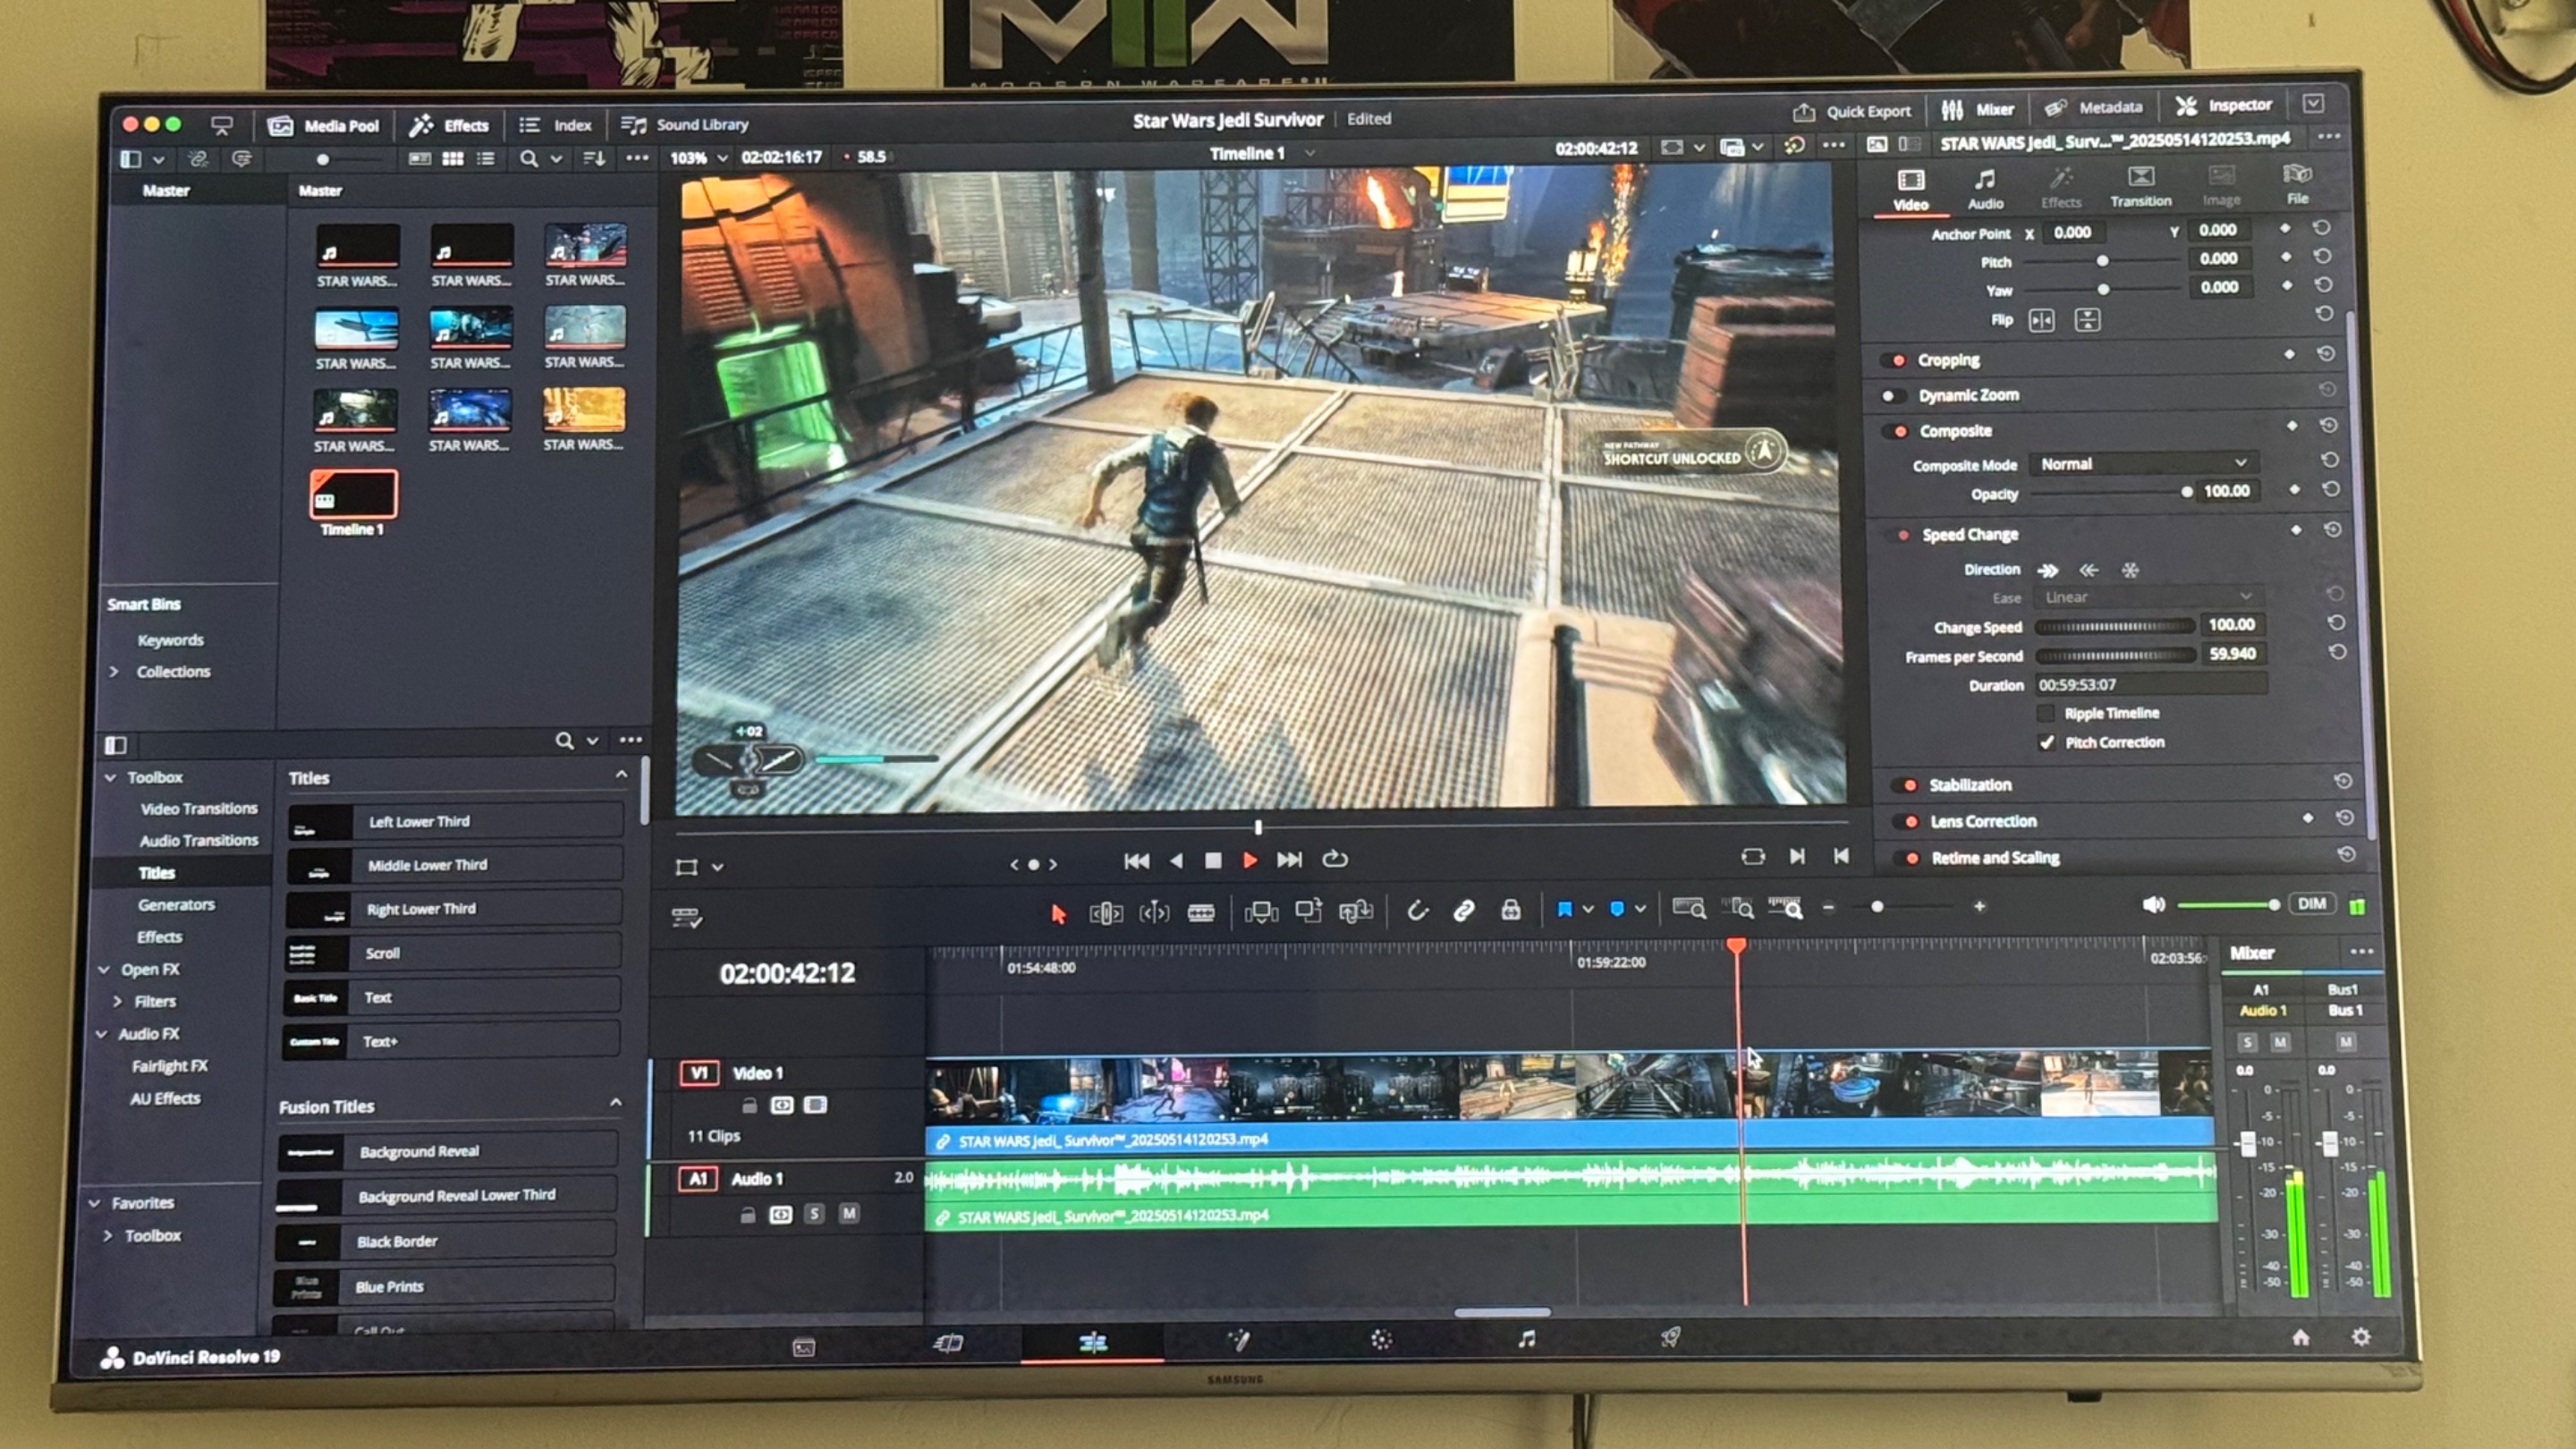Select the arrow Selection mode tool
Image resolution: width=2576 pixels, height=1449 pixels.
1058,914
